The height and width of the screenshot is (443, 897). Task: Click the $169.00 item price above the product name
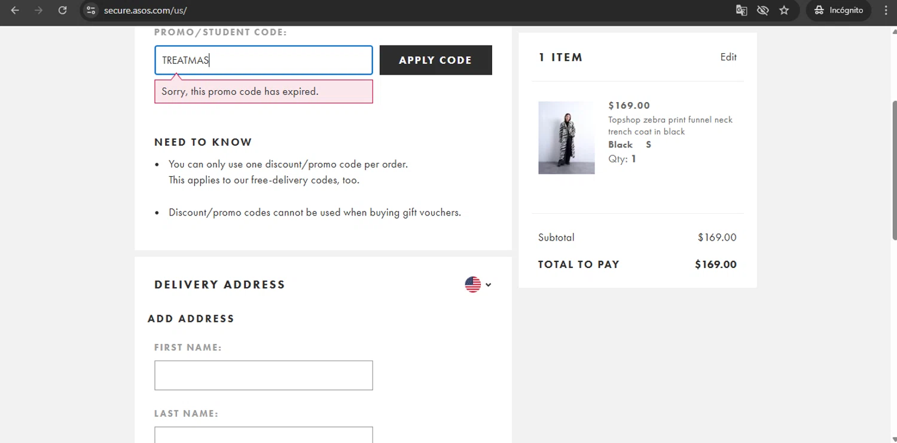point(629,106)
